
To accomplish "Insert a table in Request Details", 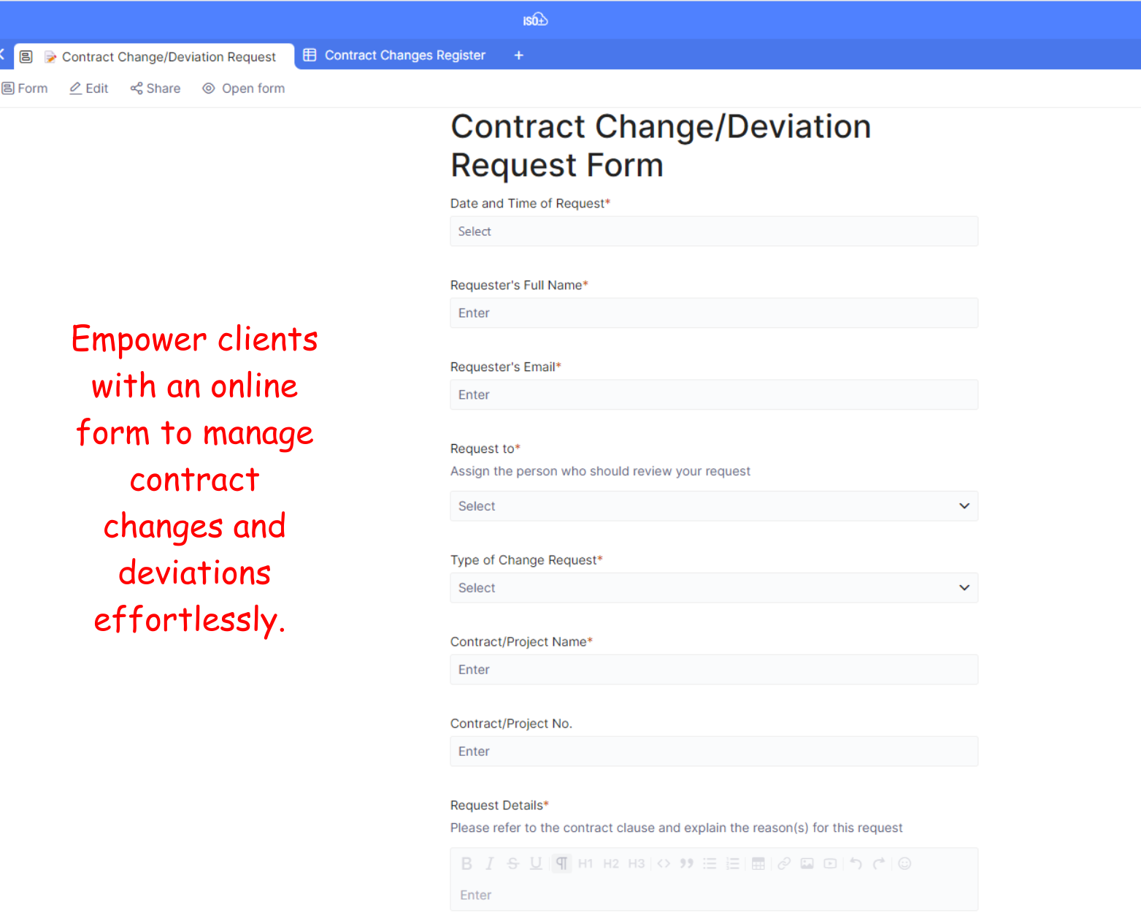I will pos(758,863).
